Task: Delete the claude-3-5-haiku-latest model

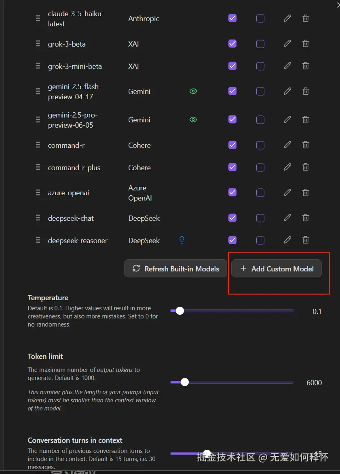Action: (x=306, y=18)
